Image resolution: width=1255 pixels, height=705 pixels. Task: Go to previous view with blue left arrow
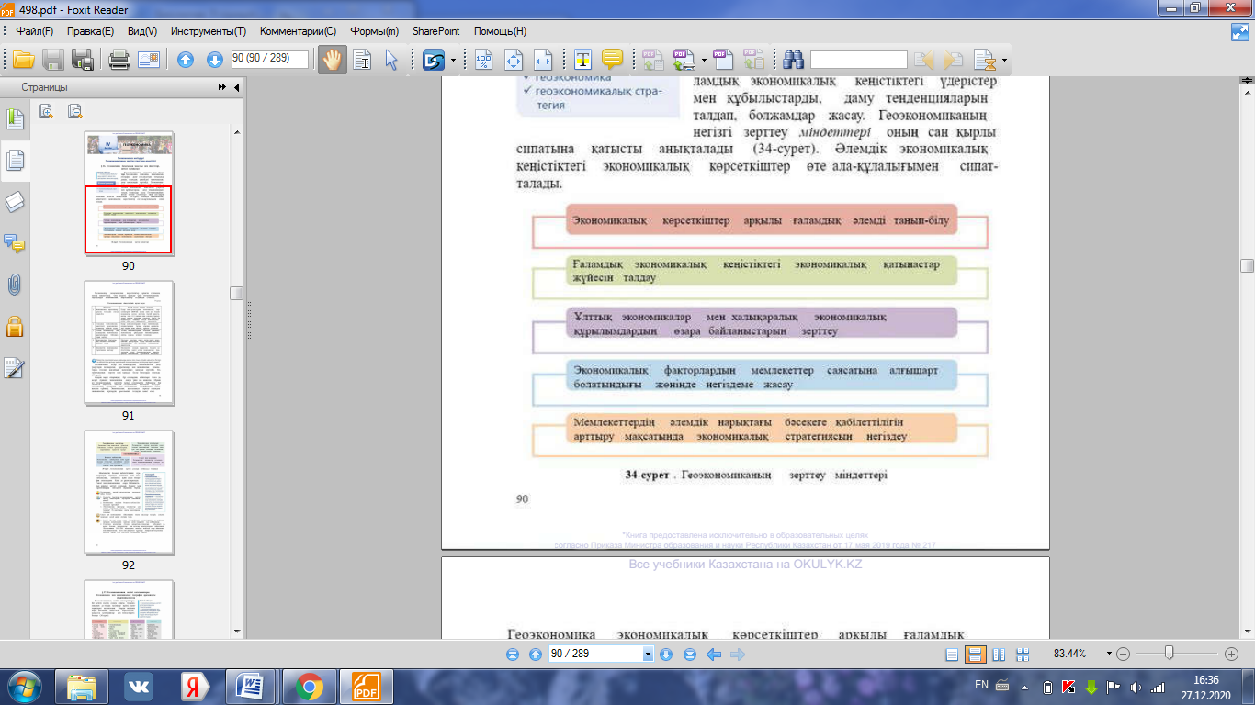coord(713,655)
